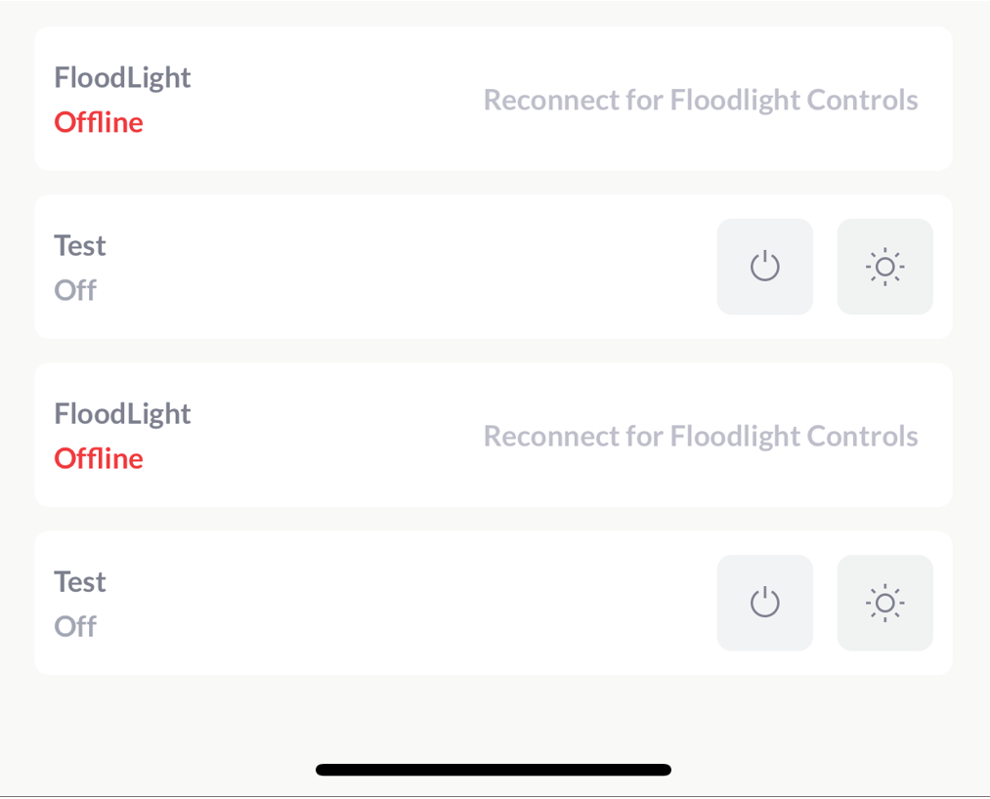Toggle power on the second Test light
990x799 pixels.
point(764,603)
